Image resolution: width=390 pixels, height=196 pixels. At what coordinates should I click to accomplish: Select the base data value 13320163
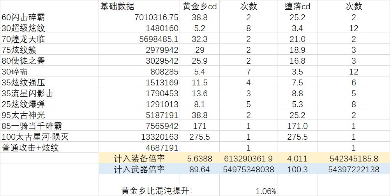139,137
